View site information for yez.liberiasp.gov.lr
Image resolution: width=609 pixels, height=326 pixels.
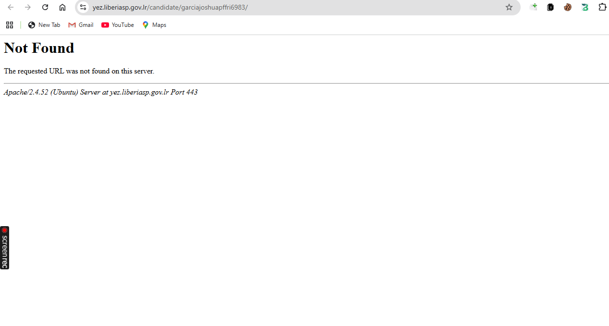(83, 7)
